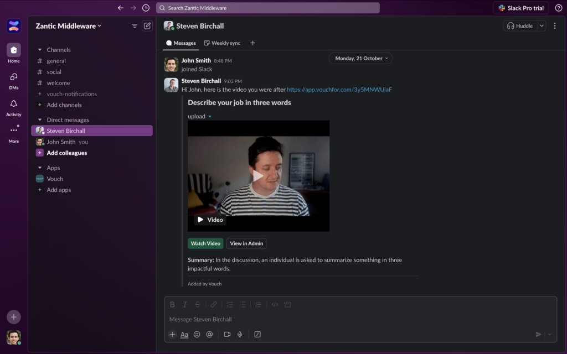Screen dimensions: 567x354
Task: Open the Zantic Middleware workspace menu
Action: (x=68, y=26)
